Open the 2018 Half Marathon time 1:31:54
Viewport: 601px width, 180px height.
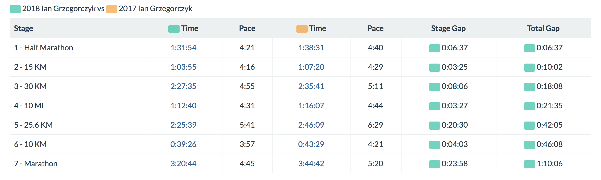coord(183,48)
